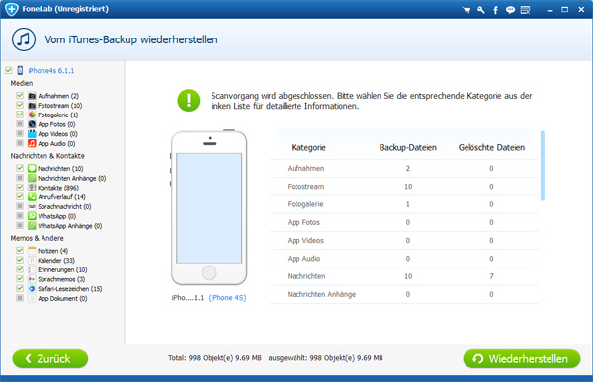The width and height of the screenshot is (593, 382).
Task: Click the Sprachnachricht voicemail icon
Action: click(x=32, y=206)
